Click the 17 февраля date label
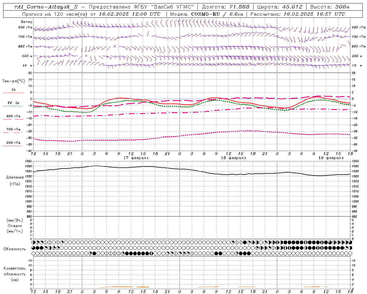Image resolution: width=367 pixels, height=294 pixels. 136,158
